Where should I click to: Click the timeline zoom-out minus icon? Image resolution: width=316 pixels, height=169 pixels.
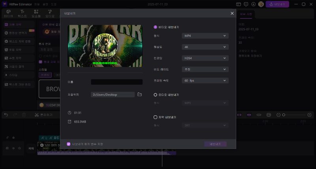click(278, 115)
